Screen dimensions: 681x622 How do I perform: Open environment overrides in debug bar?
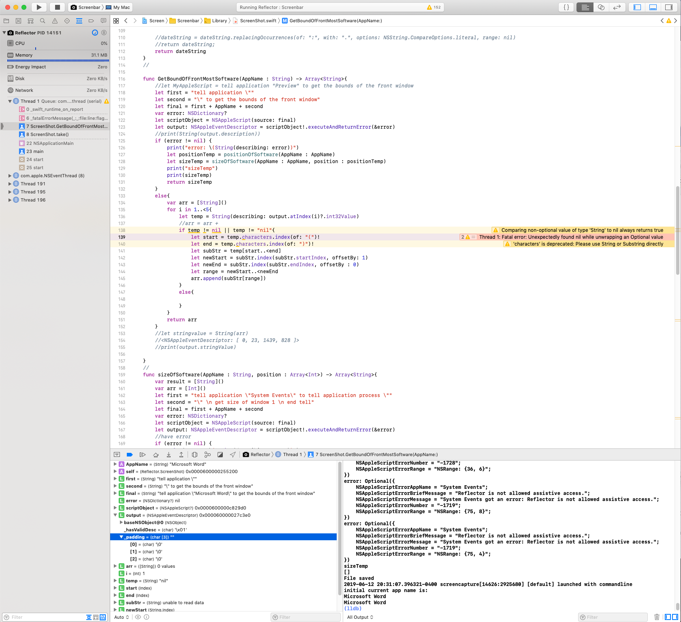pos(220,454)
